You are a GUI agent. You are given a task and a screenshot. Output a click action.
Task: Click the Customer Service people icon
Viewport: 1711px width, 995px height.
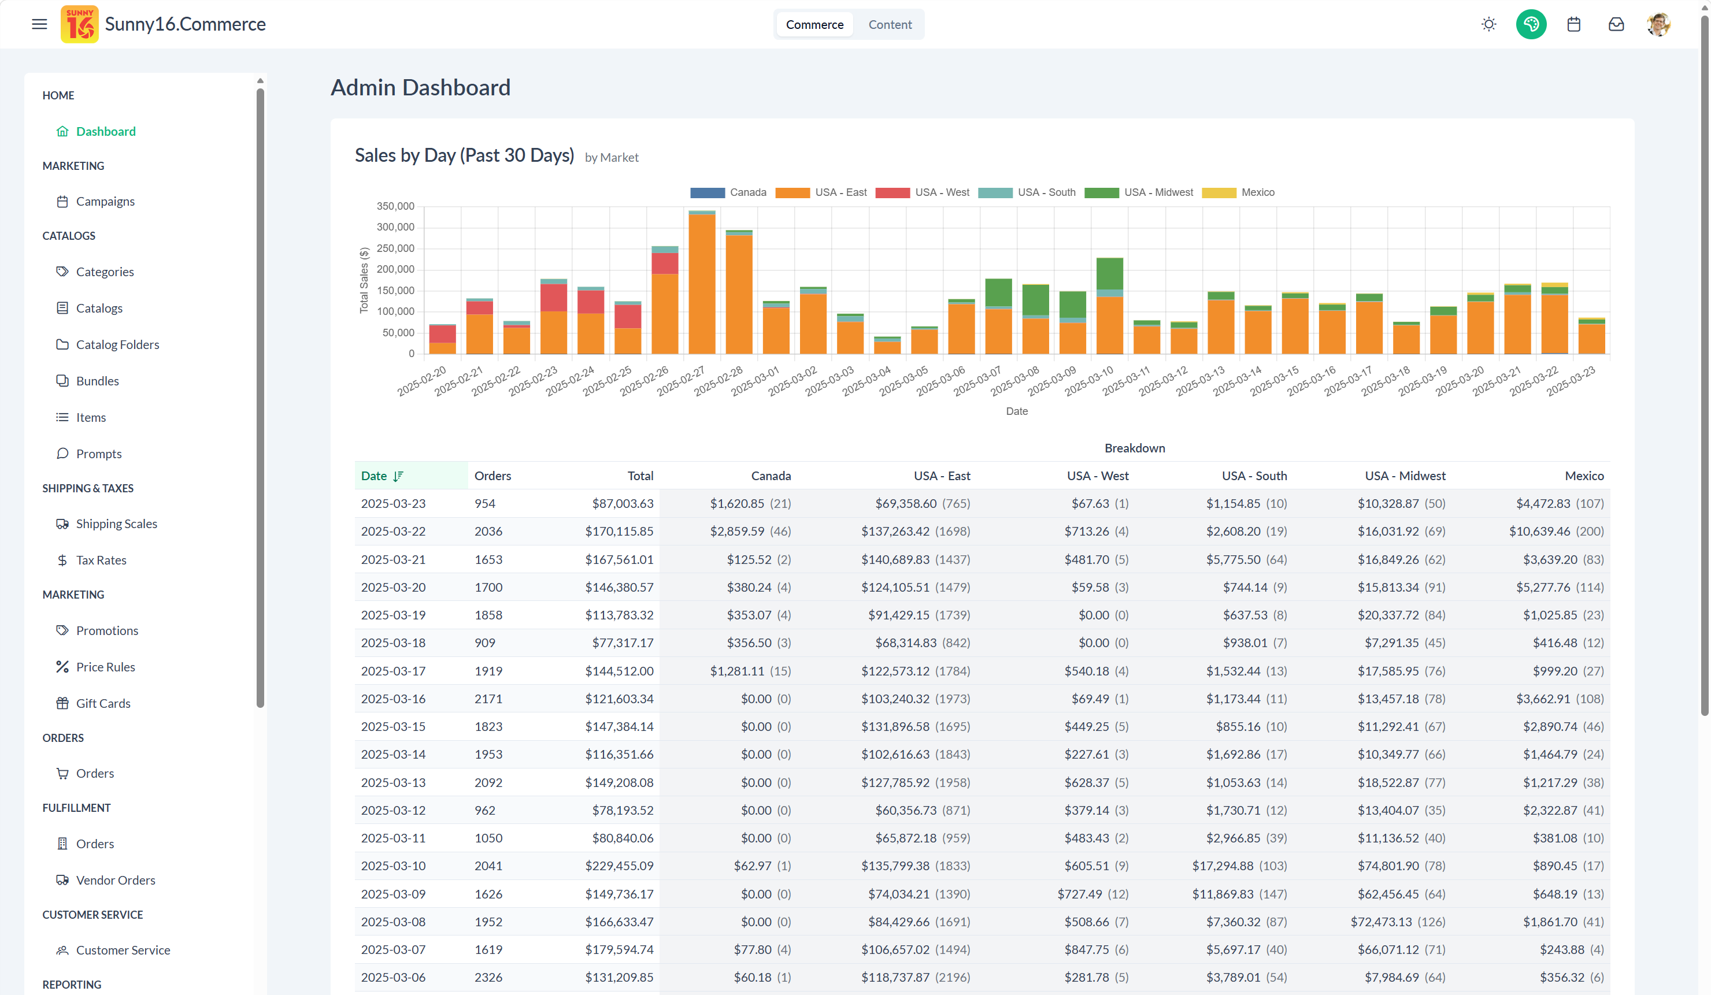click(x=62, y=950)
